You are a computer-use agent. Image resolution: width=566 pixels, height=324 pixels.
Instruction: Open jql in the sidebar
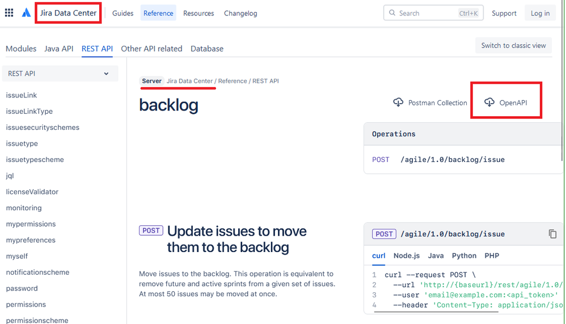click(10, 176)
